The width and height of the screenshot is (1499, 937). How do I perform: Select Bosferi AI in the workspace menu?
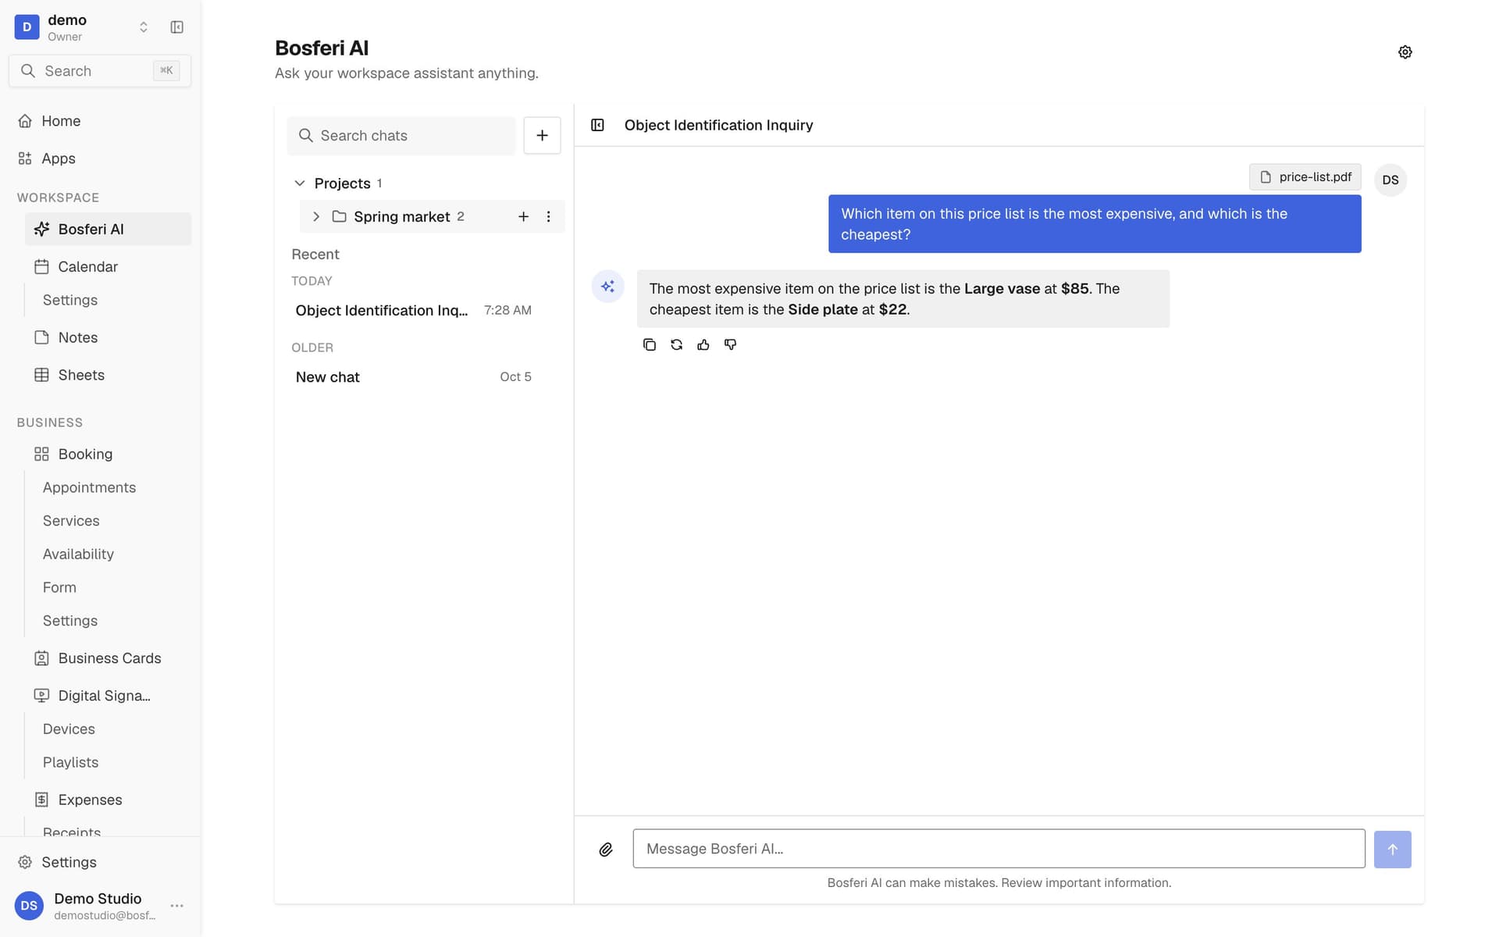[108, 230]
